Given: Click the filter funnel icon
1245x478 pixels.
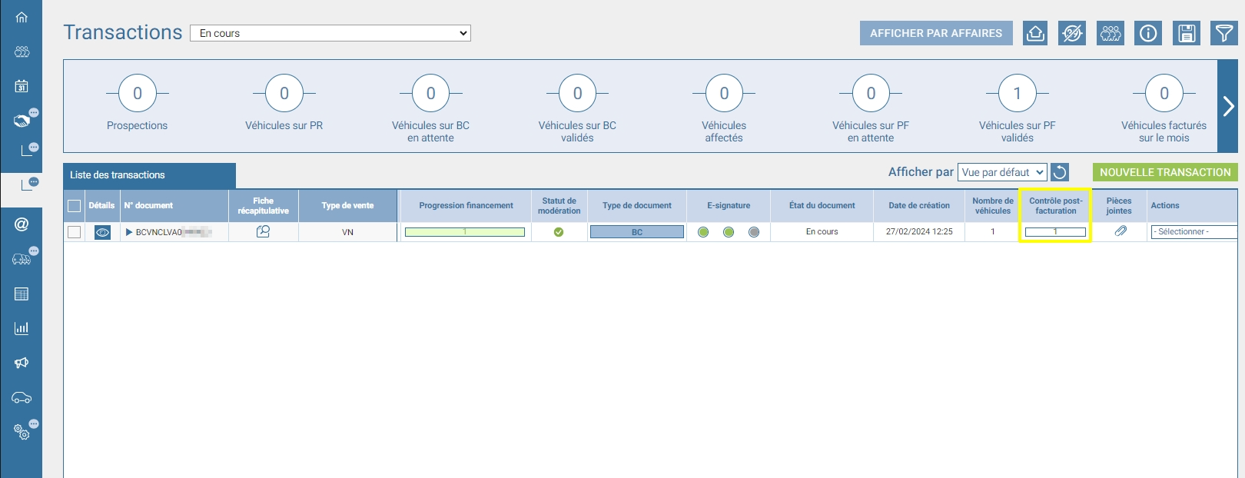Looking at the screenshot, I should click(x=1223, y=33).
